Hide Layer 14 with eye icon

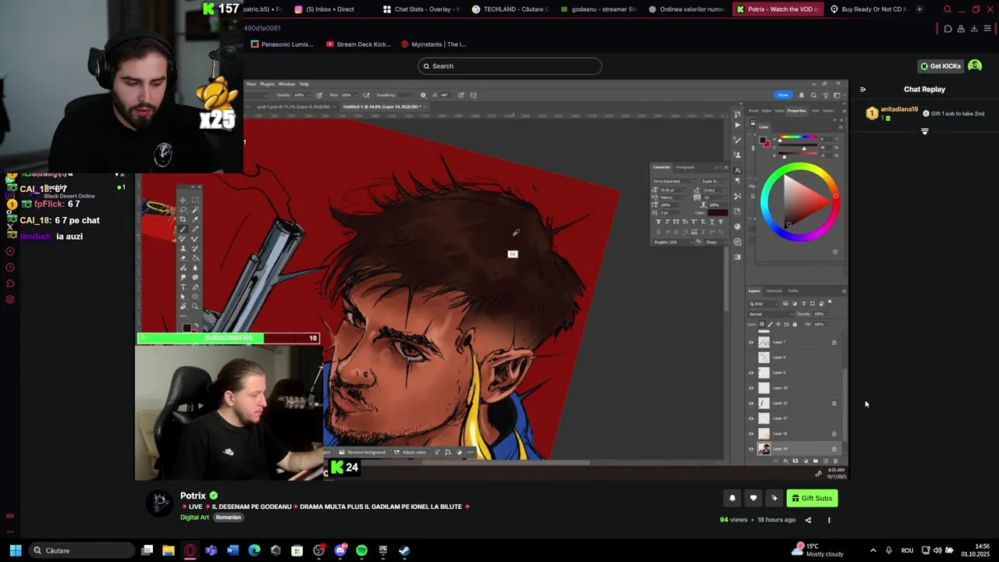(x=751, y=449)
